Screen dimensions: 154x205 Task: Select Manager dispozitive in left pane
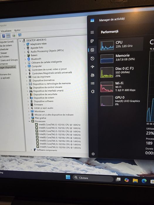[8, 67]
